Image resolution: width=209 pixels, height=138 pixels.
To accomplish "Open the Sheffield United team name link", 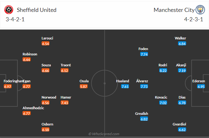I will pos(35,10).
